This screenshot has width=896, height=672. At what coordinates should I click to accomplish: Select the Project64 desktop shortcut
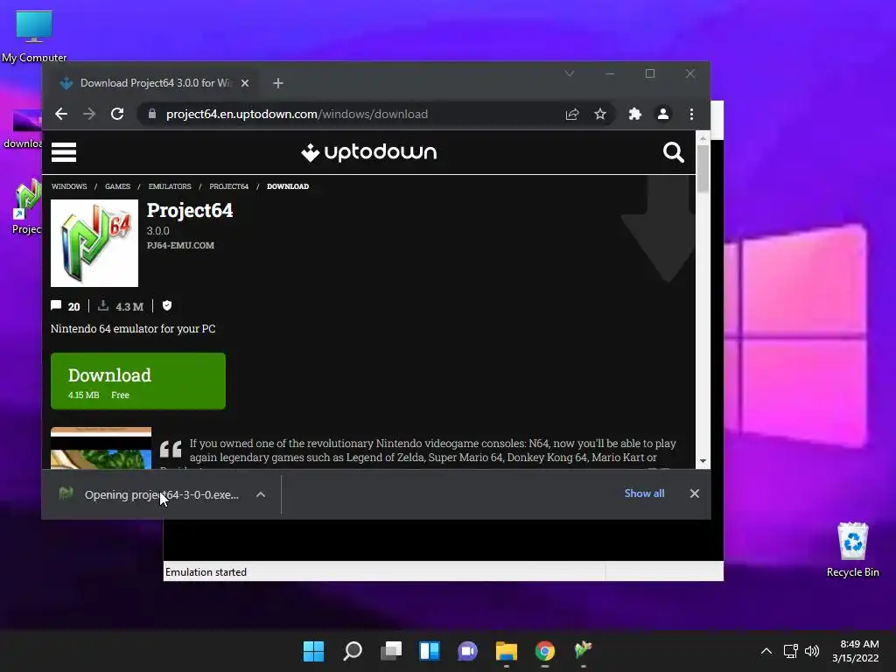coord(27,206)
